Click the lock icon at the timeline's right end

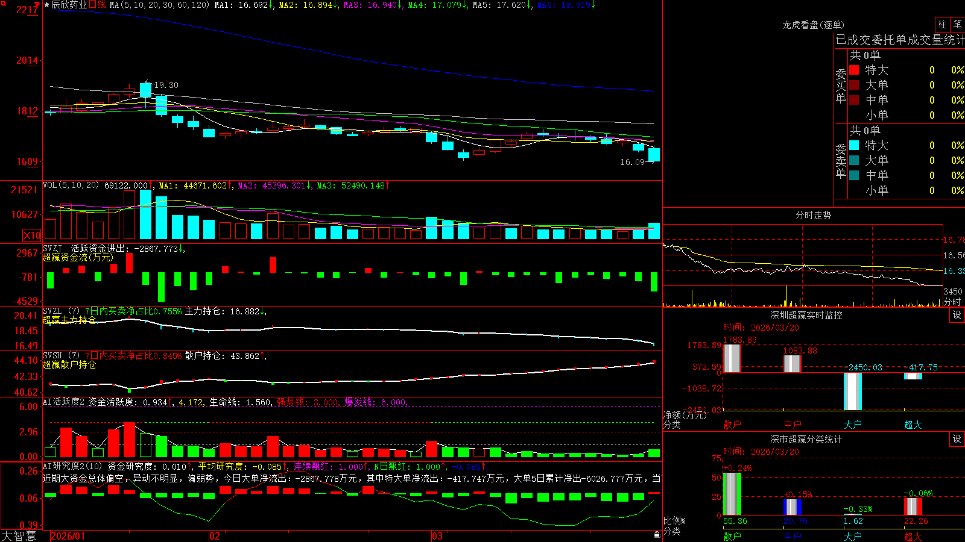[657, 535]
